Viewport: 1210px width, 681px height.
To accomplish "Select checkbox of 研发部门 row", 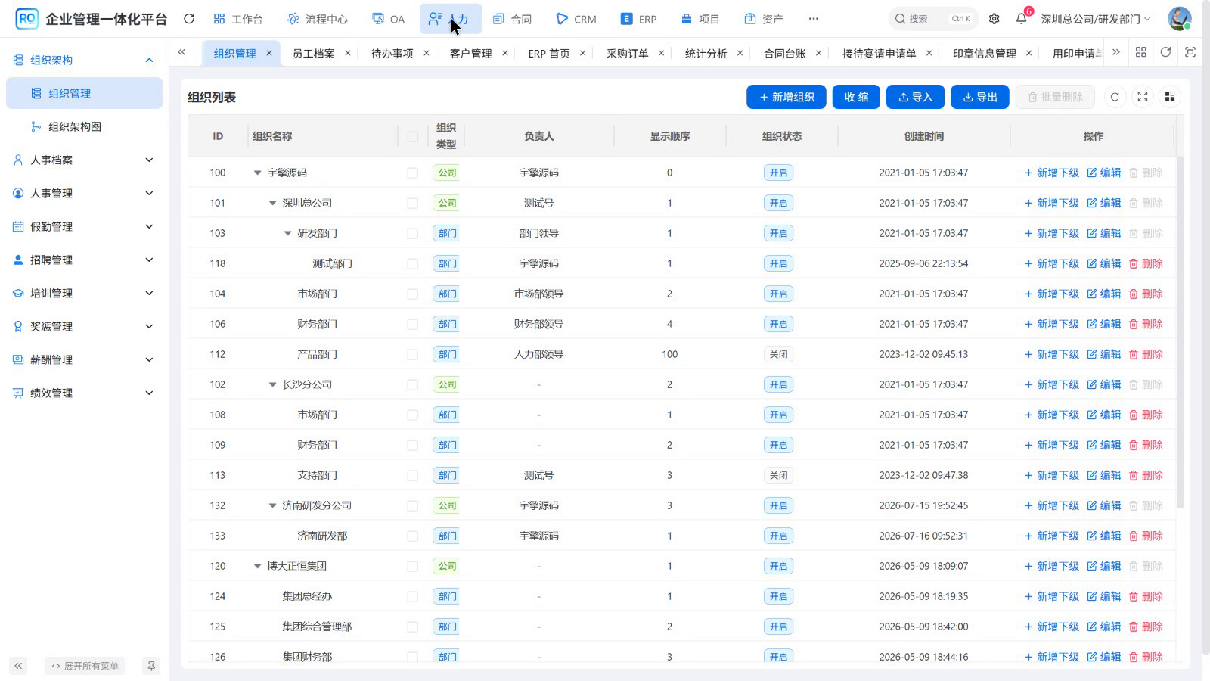I will [412, 233].
